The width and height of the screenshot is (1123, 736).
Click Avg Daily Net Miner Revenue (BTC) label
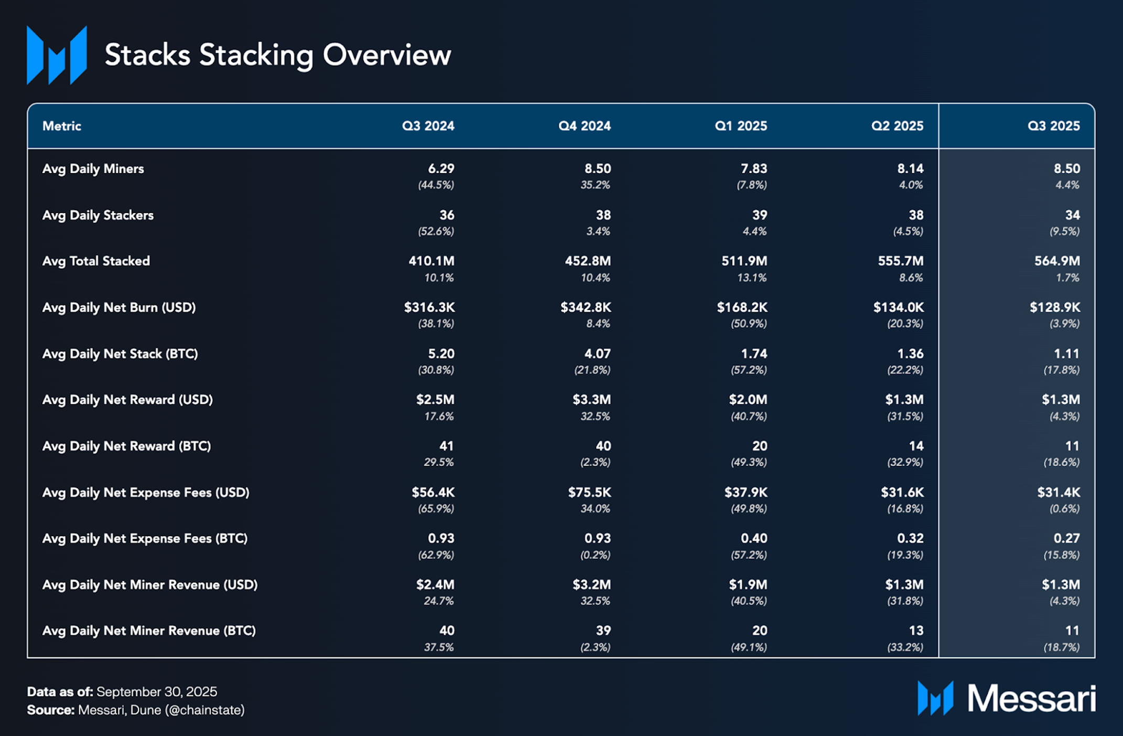[x=149, y=631]
